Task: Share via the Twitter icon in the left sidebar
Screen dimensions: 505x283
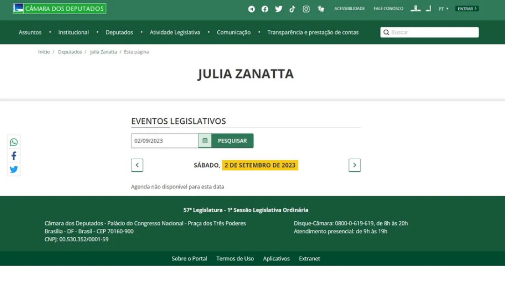Action: pyautogui.click(x=14, y=170)
